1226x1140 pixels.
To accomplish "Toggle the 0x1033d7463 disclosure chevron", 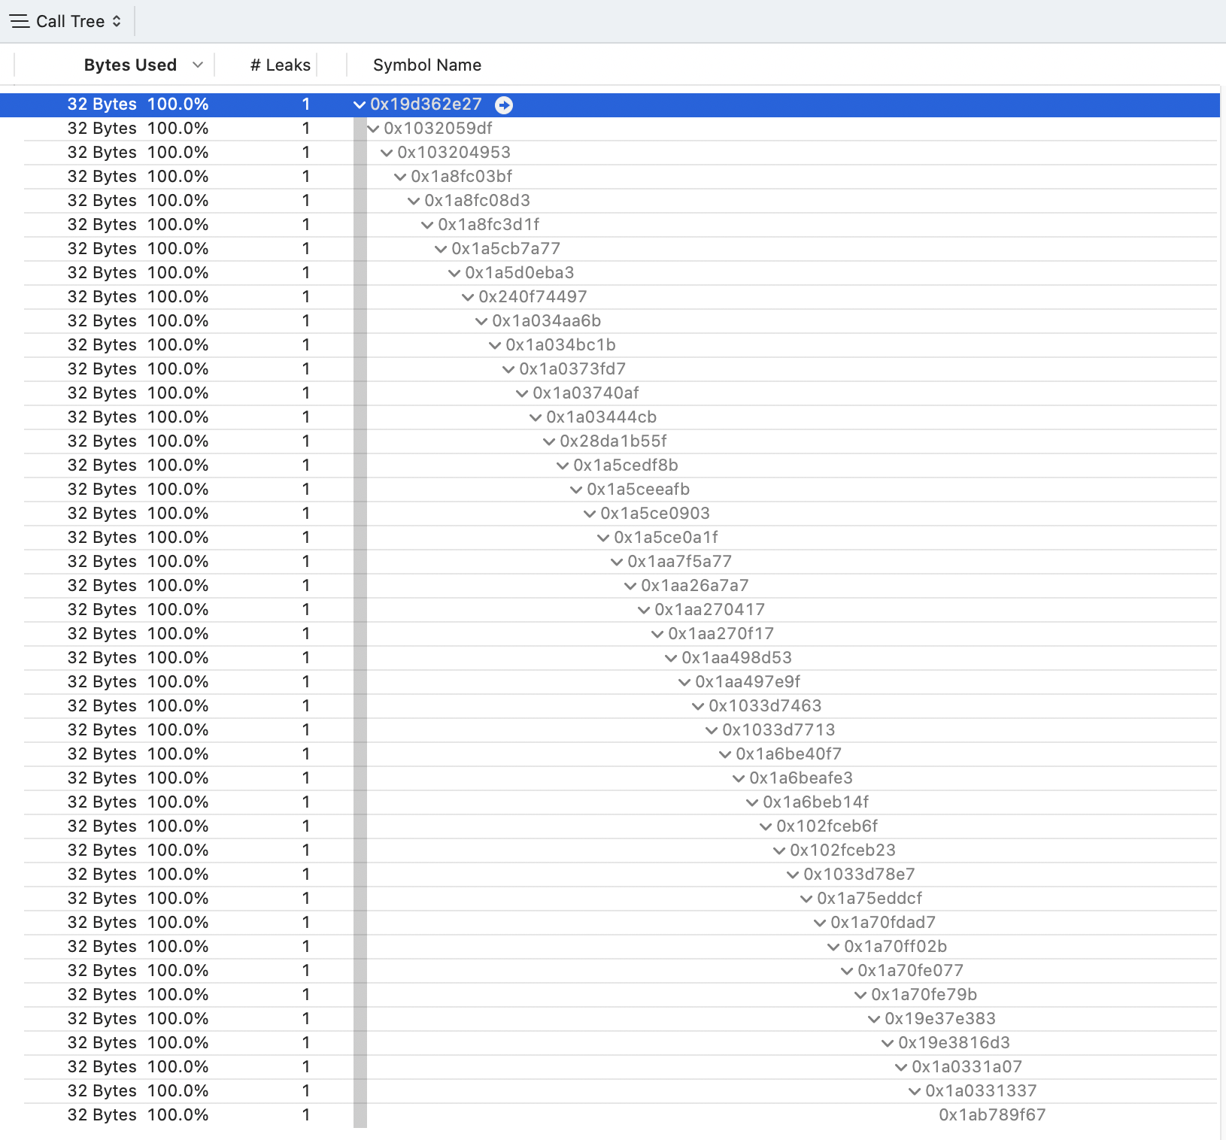I will click(x=698, y=706).
